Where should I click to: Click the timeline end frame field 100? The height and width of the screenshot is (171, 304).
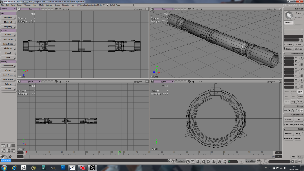pos(278,153)
